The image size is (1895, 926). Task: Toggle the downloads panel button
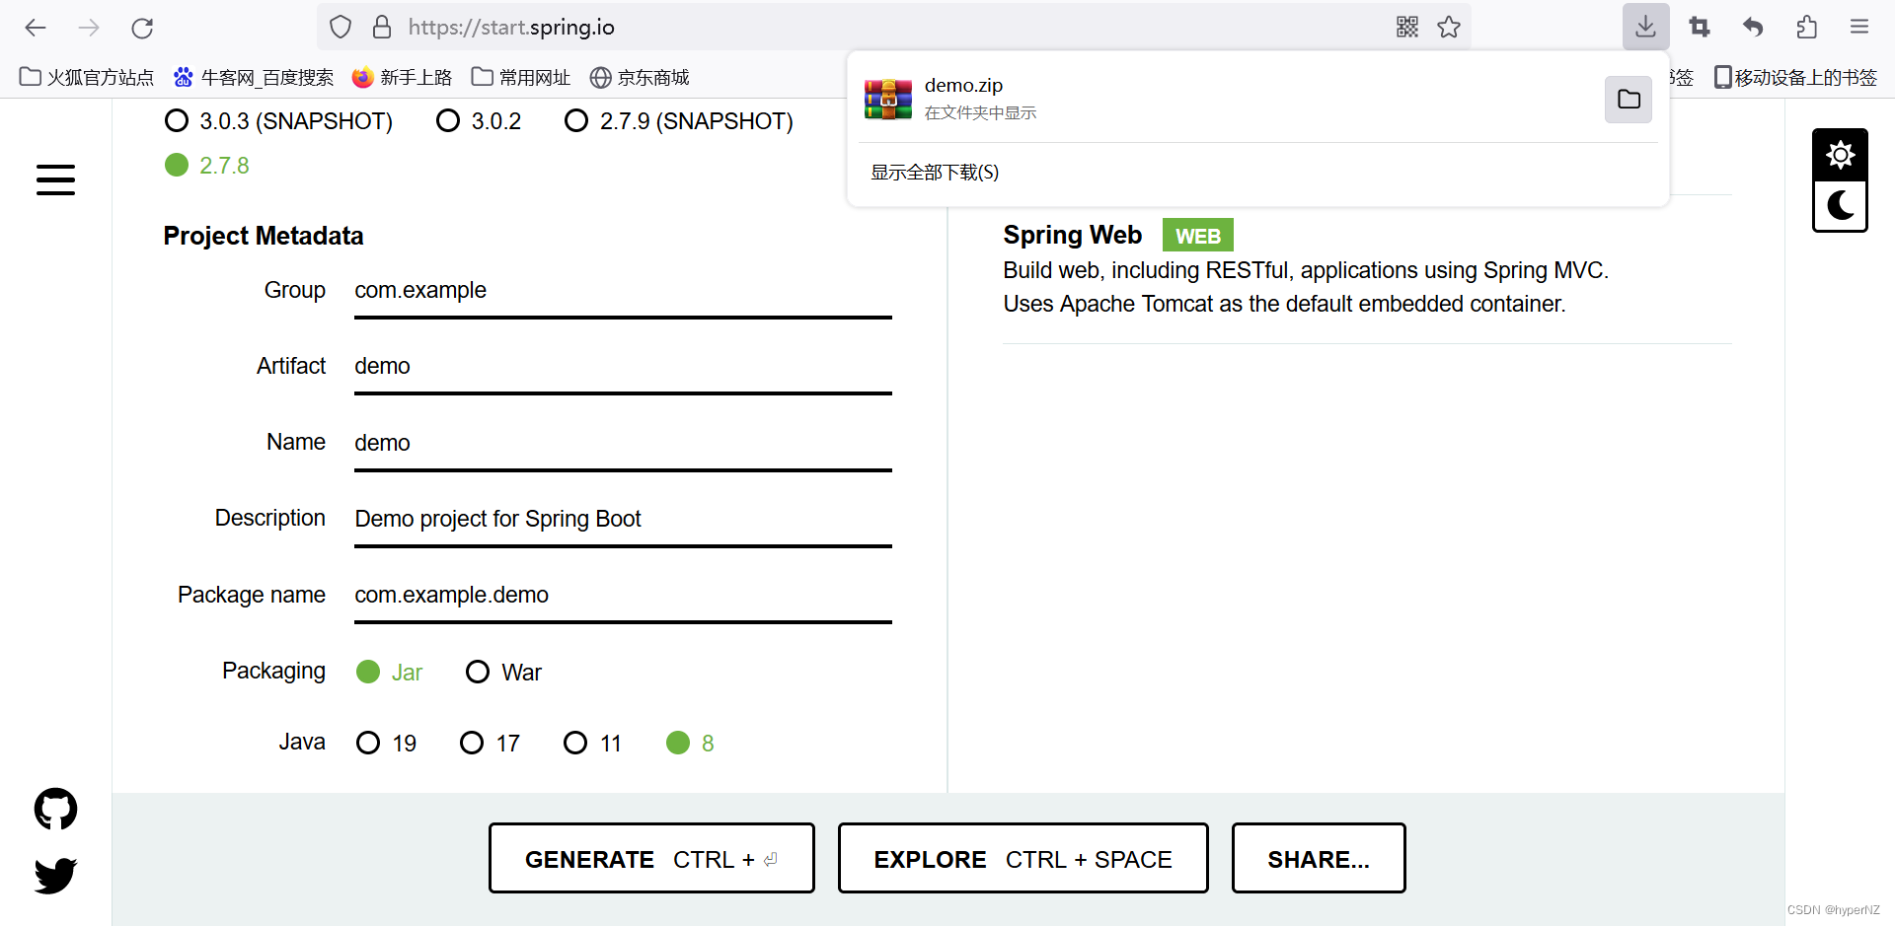pos(1645,27)
